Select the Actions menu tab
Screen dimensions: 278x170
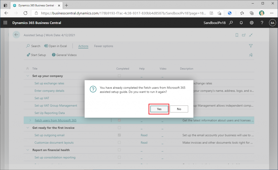click(83, 46)
